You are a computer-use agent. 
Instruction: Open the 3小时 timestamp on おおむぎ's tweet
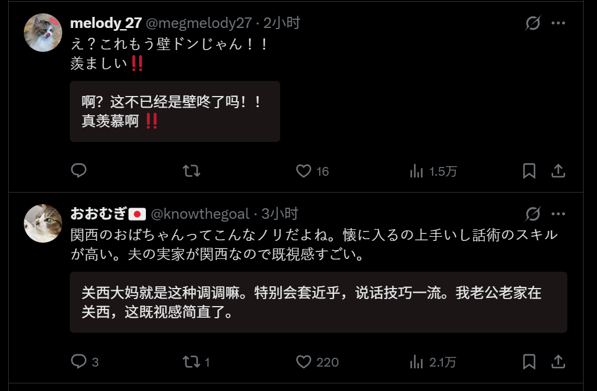click(x=280, y=214)
